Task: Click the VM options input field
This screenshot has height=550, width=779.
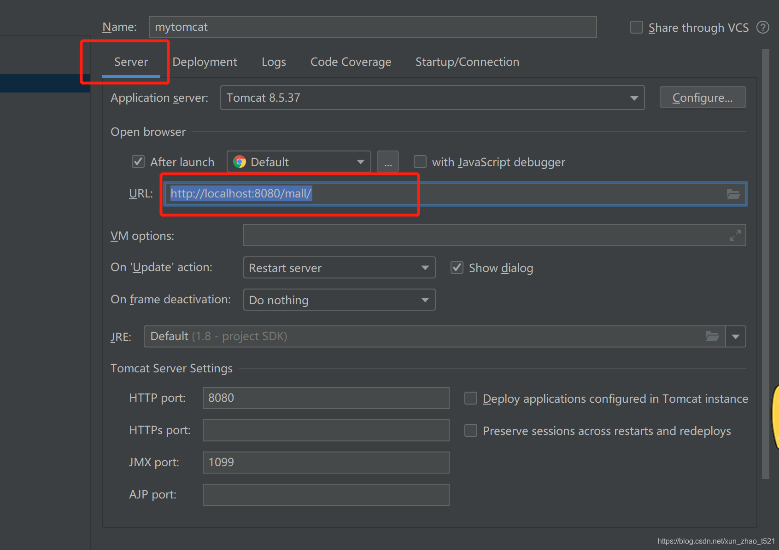Action: coord(494,235)
